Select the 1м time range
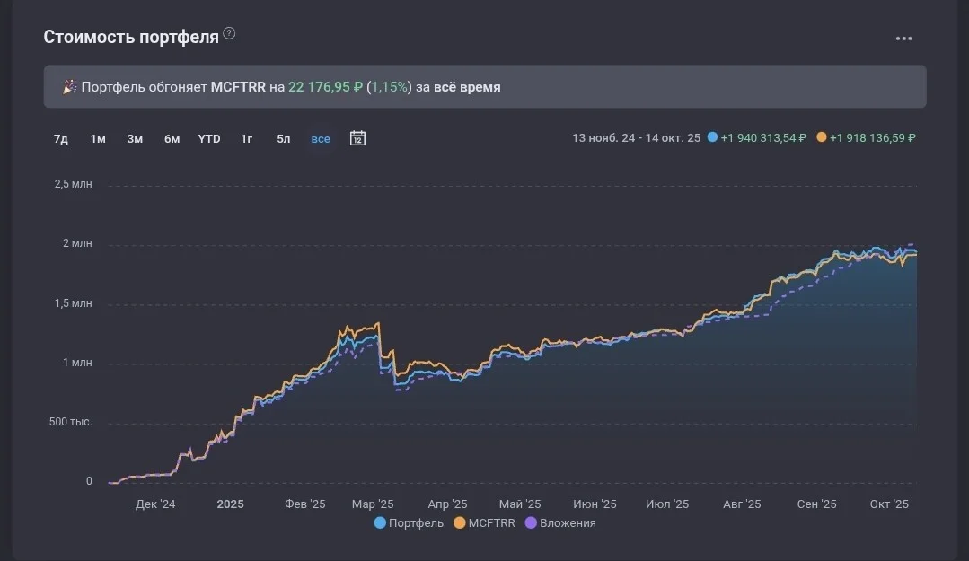 [x=98, y=139]
